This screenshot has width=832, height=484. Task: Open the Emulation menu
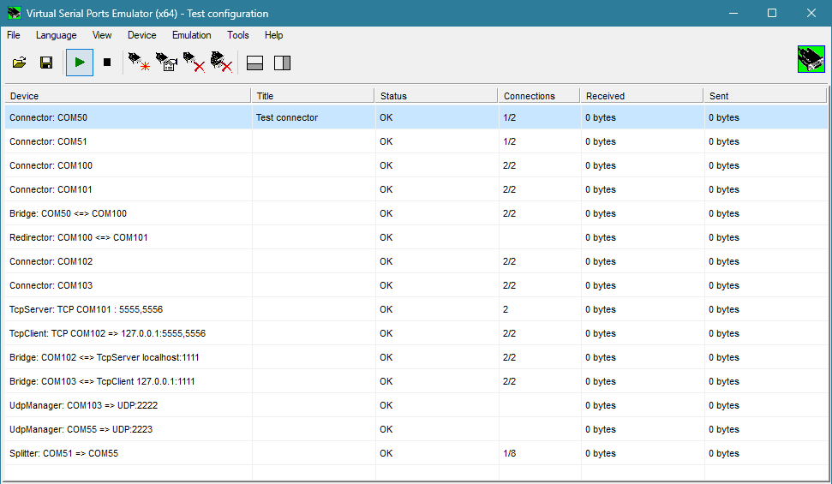coord(191,35)
